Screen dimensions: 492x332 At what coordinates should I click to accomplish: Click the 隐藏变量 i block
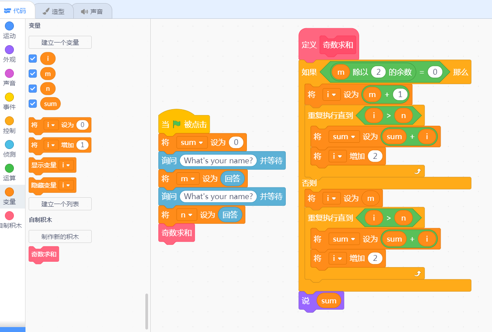pos(52,185)
